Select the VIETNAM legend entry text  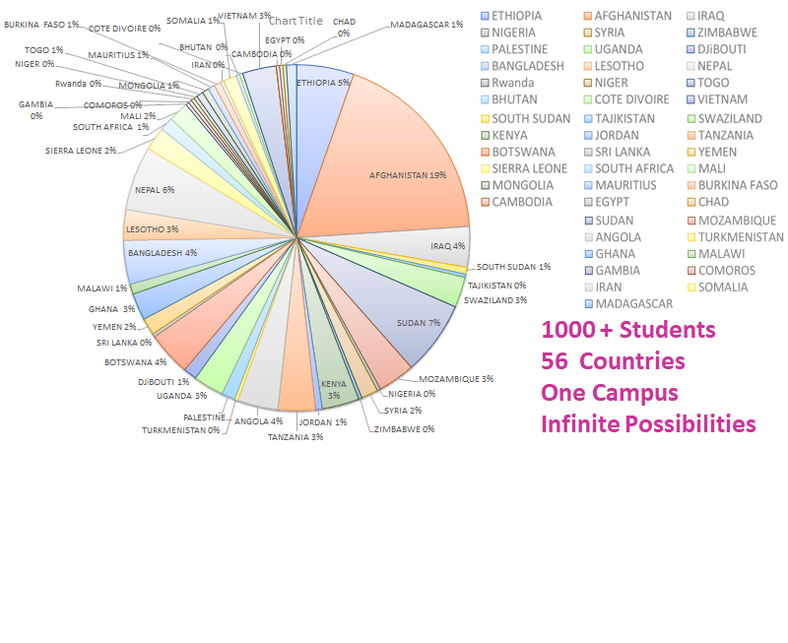(x=722, y=99)
